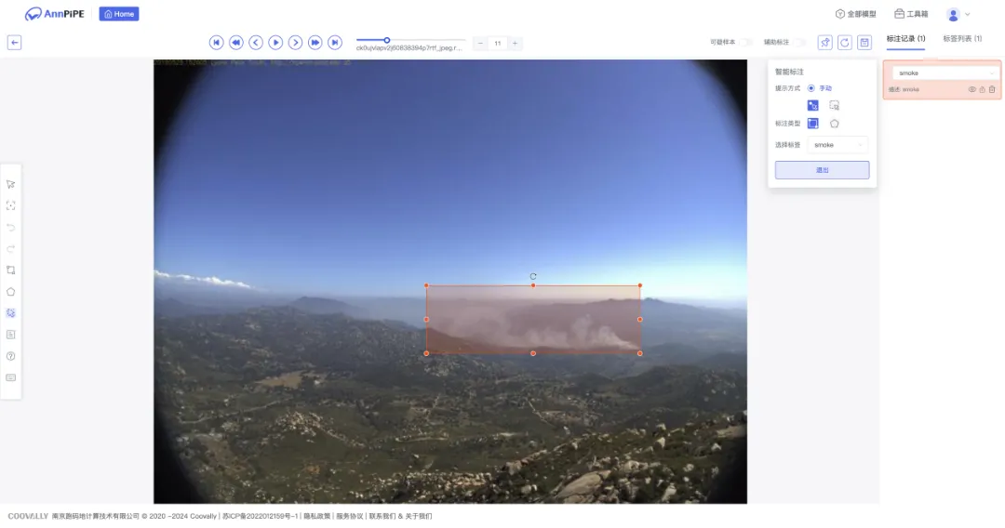This screenshot has height=528, width=1005.
Task: Select the 手动 radio button
Action: click(811, 88)
